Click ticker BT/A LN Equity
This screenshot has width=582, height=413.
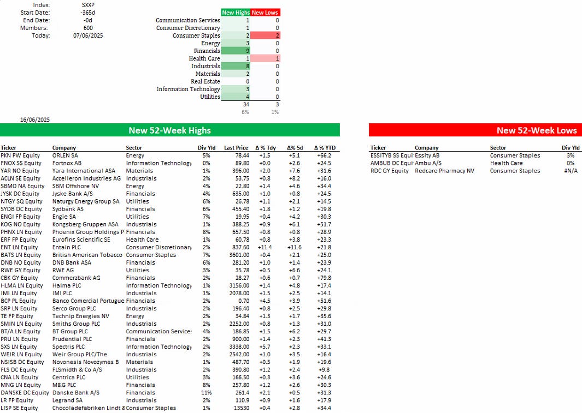[x=20, y=332]
